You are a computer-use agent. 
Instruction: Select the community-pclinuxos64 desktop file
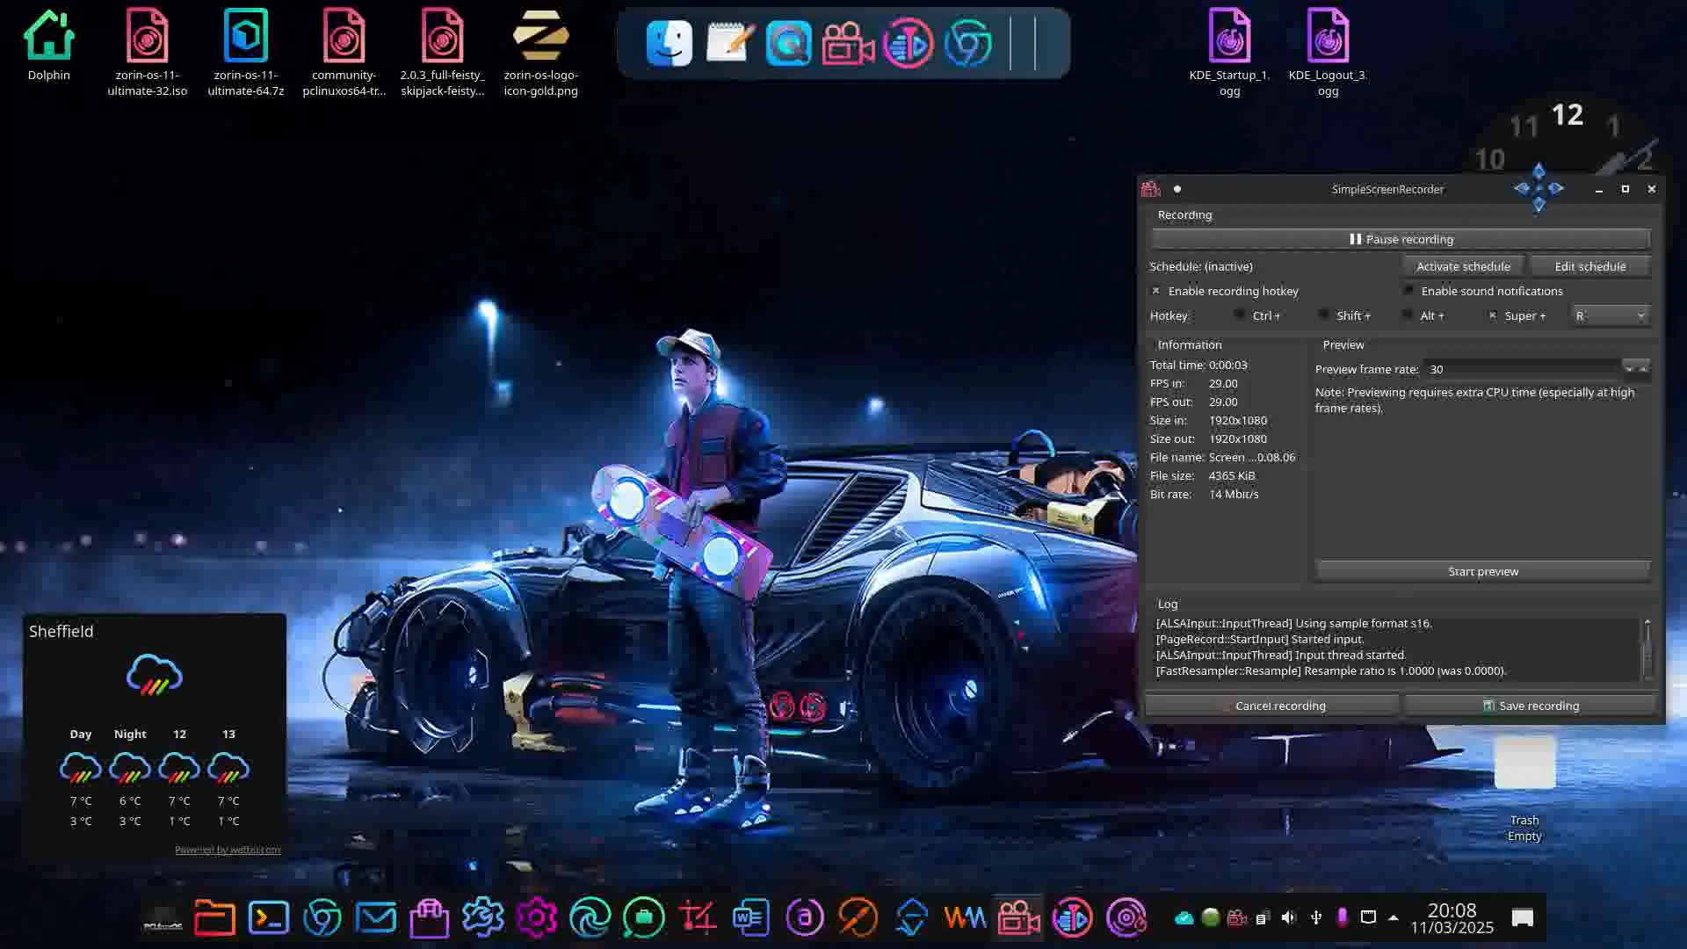[344, 52]
